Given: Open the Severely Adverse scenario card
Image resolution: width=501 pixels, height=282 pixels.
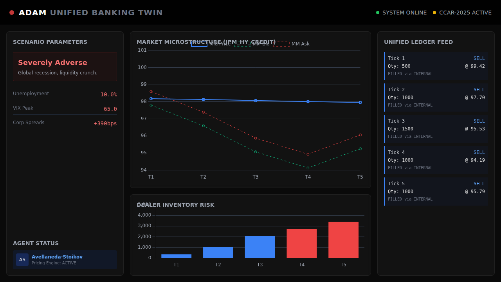Looking at the screenshot, I should pos(65,67).
